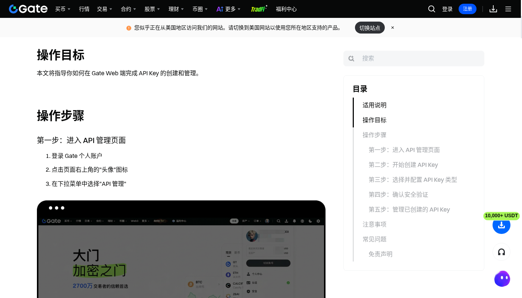Expand the 买币 dropdown menu
This screenshot has width=522, height=298.
[x=63, y=9]
